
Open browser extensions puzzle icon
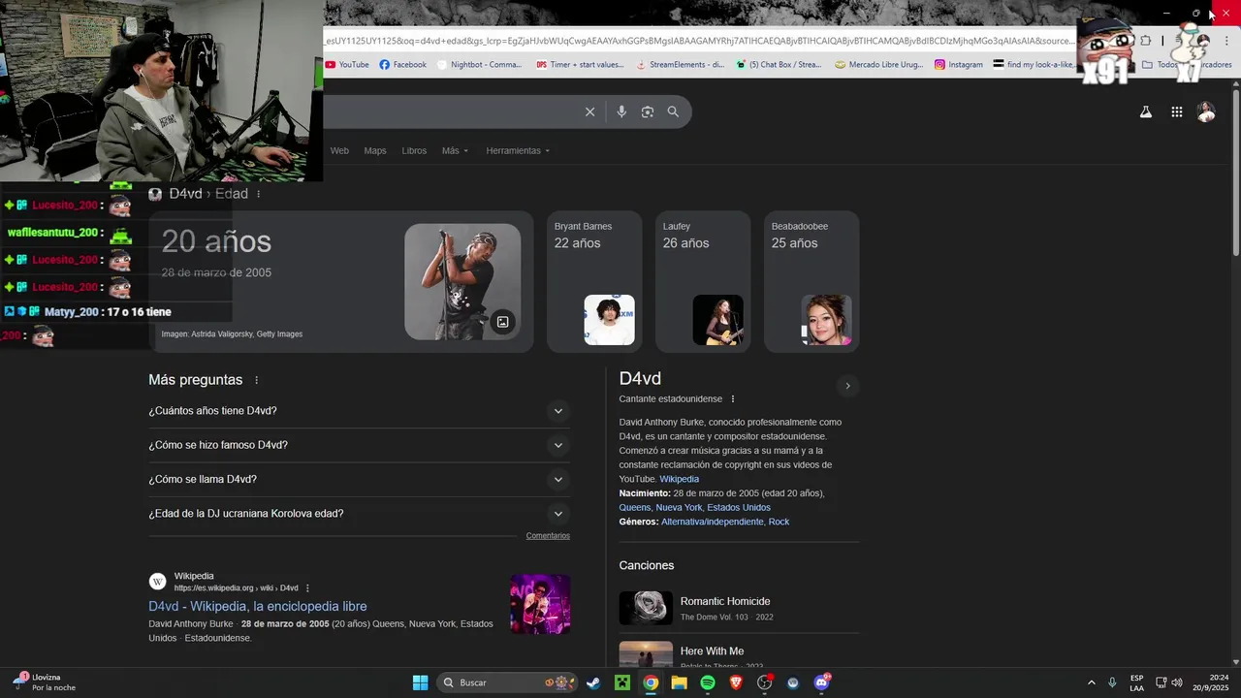tap(1146, 41)
